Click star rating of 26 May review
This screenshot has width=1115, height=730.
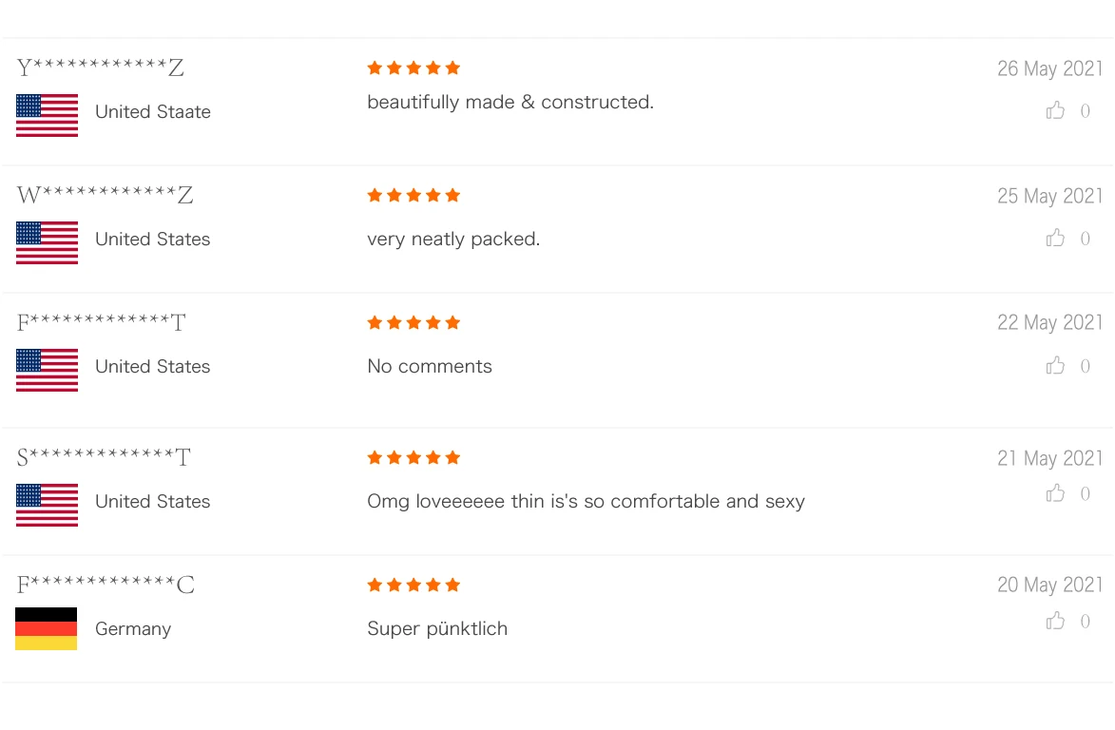click(x=413, y=67)
